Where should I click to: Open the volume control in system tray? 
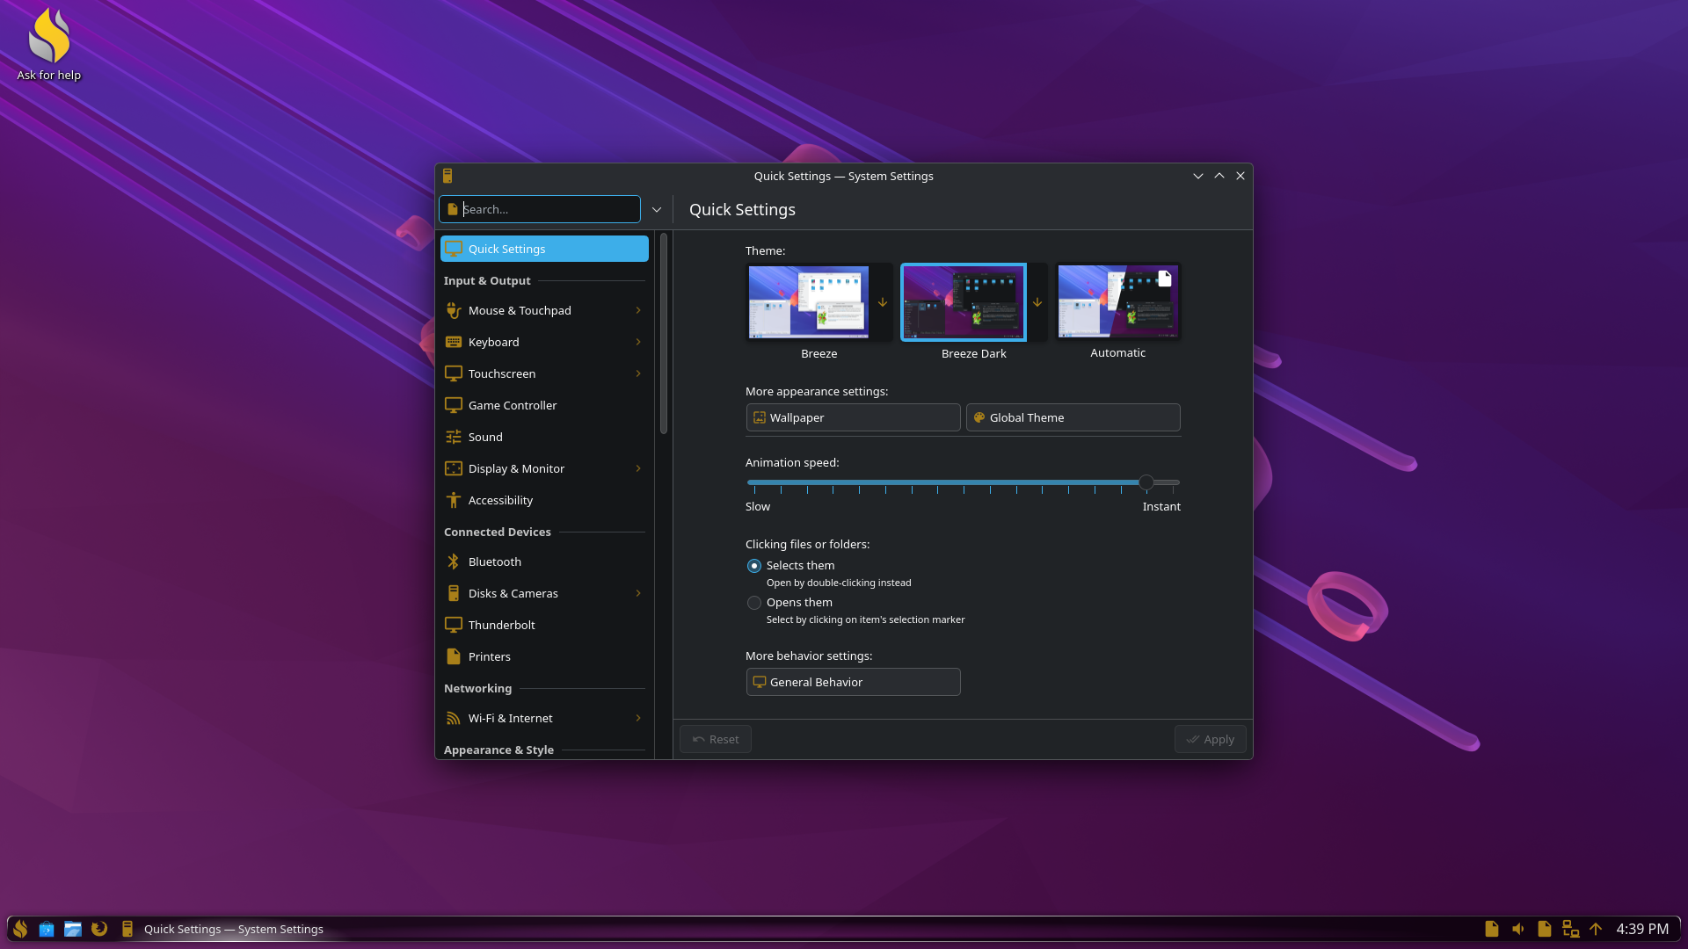tap(1518, 929)
